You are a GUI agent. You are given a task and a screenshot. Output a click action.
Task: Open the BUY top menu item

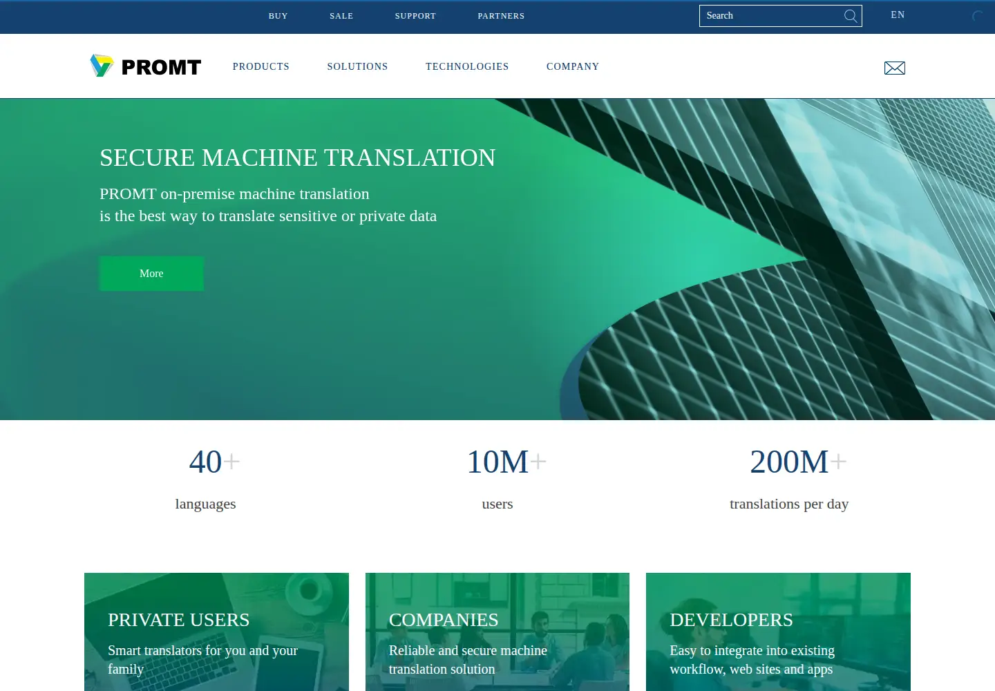278,16
